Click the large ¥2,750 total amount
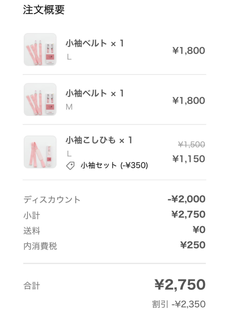The height and width of the screenshot is (311, 233). pos(180,285)
